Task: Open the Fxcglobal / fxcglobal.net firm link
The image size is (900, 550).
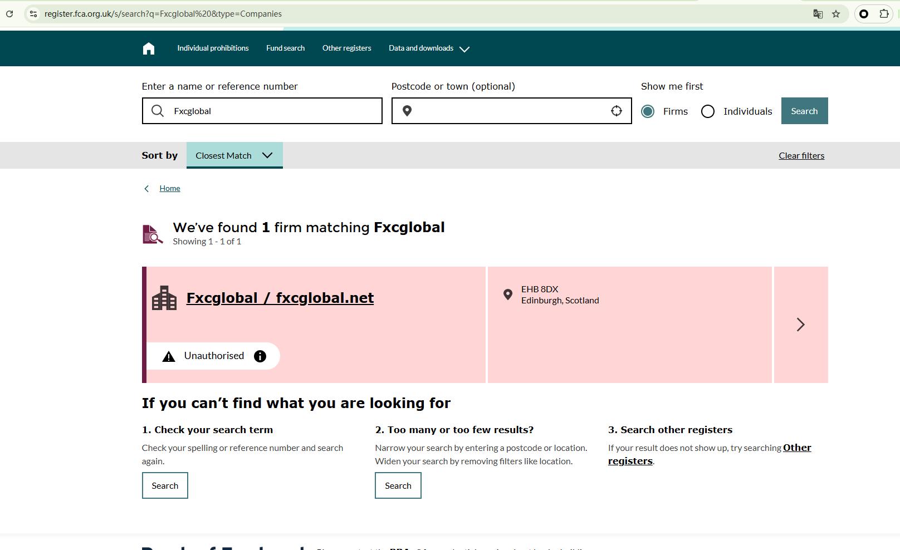Action: 280,298
